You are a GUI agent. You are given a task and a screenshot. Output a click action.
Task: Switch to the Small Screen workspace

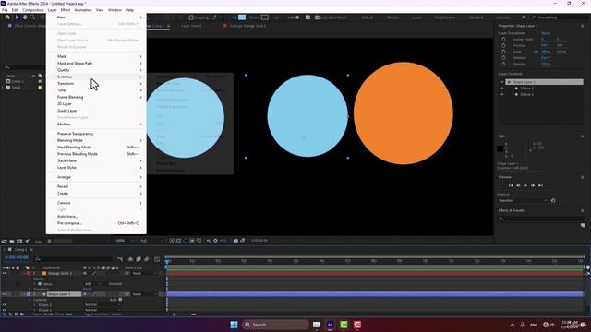445,18
